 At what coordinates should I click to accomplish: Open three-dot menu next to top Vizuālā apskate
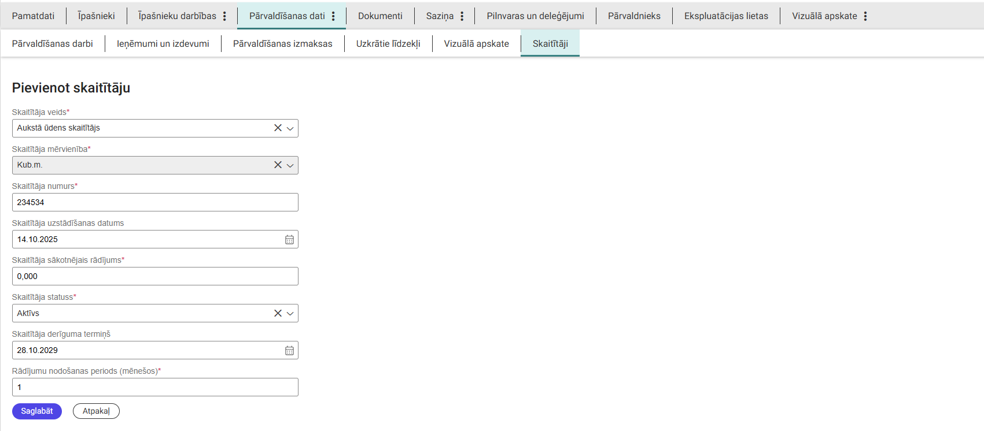pyautogui.click(x=865, y=16)
